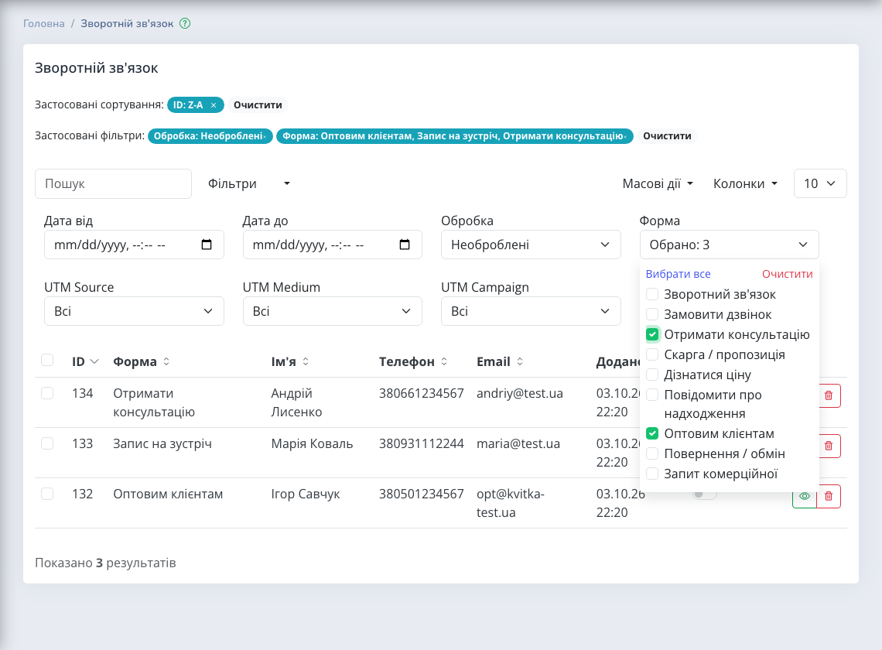Click red Очистити in form list
The image size is (882, 650).
[787, 274]
